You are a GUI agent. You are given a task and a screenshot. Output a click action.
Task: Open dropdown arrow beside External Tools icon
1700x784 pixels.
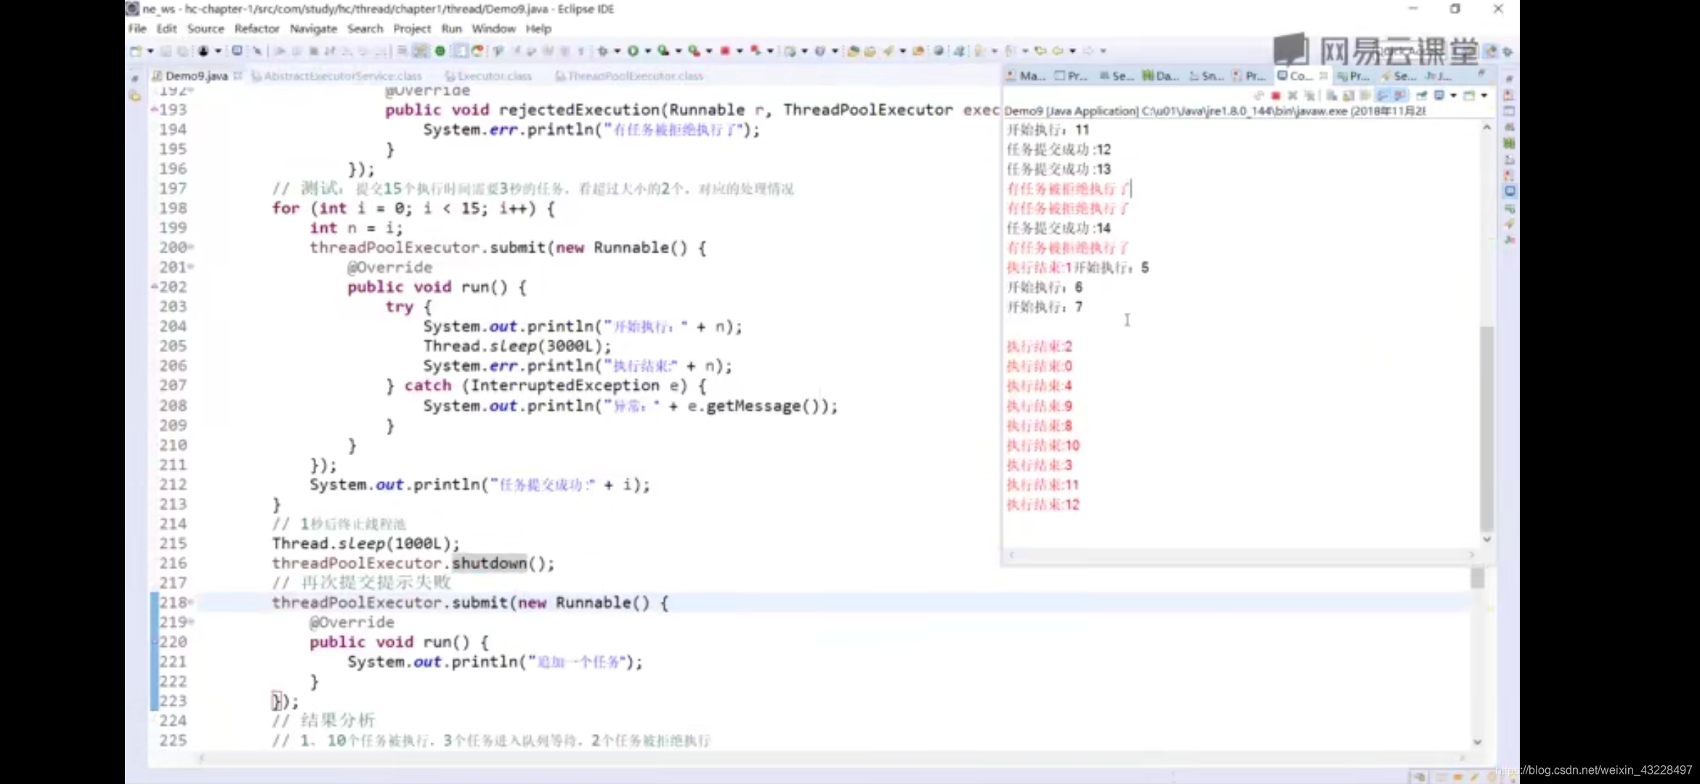(709, 51)
